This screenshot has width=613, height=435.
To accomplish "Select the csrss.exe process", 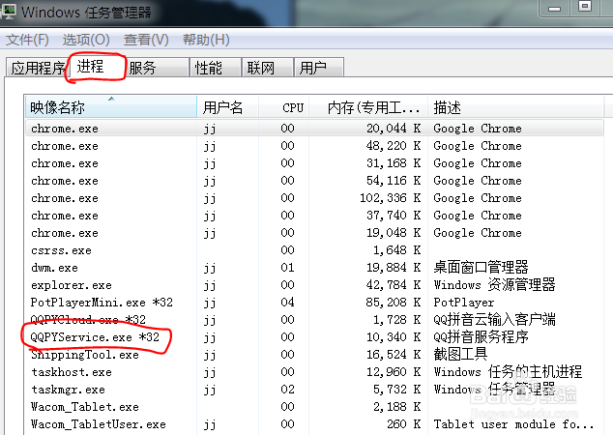I will 314,250.
